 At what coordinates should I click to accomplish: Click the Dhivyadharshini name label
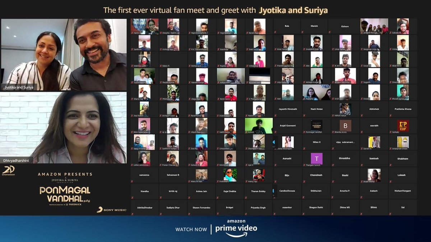[16, 160]
